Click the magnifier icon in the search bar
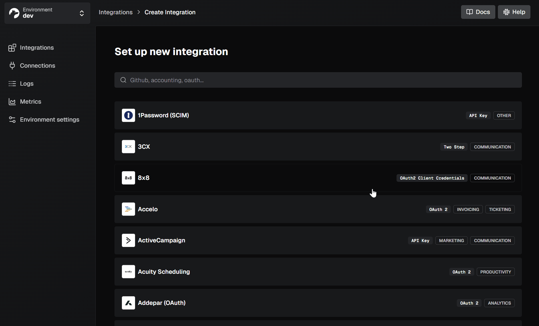539x326 pixels. (x=123, y=80)
